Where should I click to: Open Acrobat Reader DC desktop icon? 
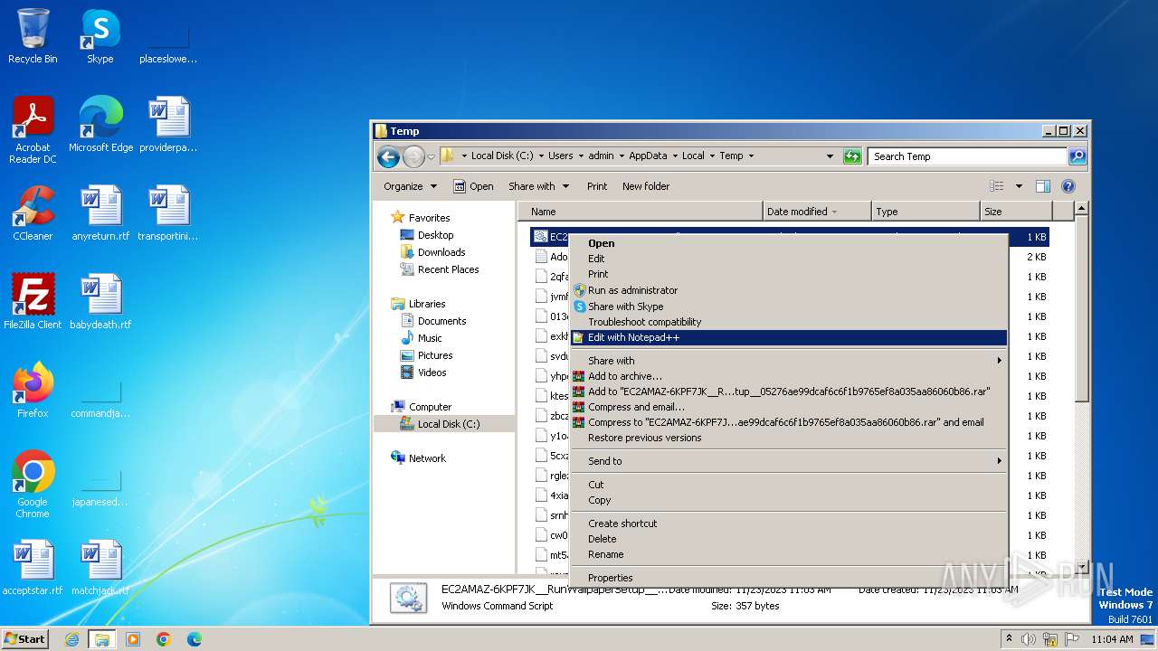point(33,130)
